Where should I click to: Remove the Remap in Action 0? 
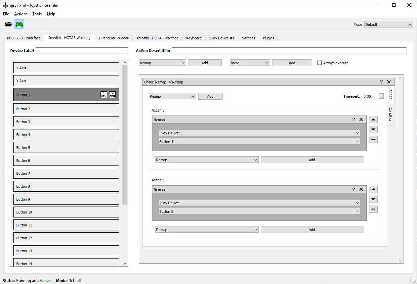click(361, 119)
